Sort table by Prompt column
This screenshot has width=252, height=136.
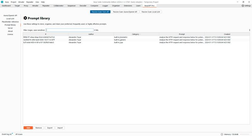(182, 34)
